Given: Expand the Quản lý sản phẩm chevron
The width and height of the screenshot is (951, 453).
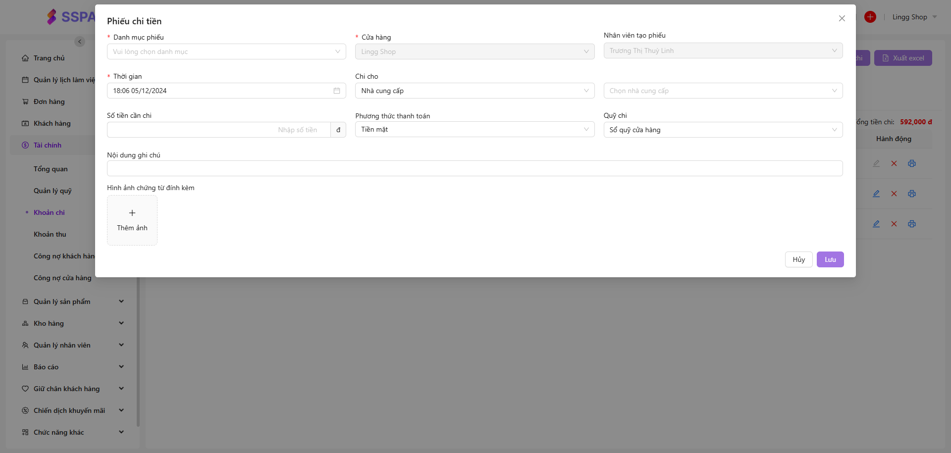Looking at the screenshot, I should [x=121, y=302].
